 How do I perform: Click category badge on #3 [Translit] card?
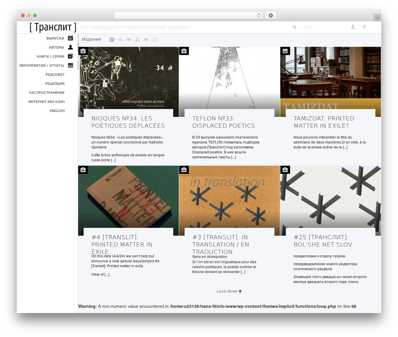tap(184, 170)
